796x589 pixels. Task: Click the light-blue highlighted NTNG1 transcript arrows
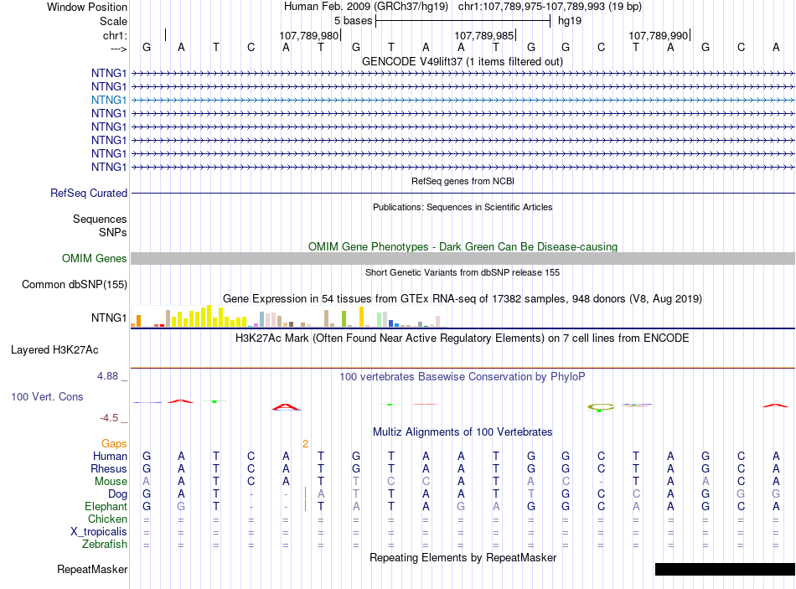click(463, 100)
